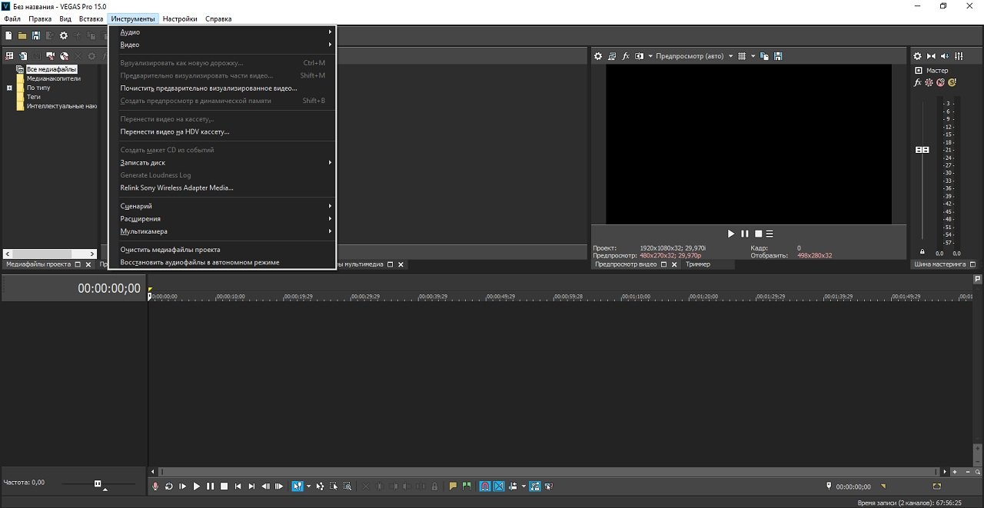The height and width of the screenshot is (508, 984).
Task: Save the project with the floppy disk icon
Action: [x=36, y=35]
